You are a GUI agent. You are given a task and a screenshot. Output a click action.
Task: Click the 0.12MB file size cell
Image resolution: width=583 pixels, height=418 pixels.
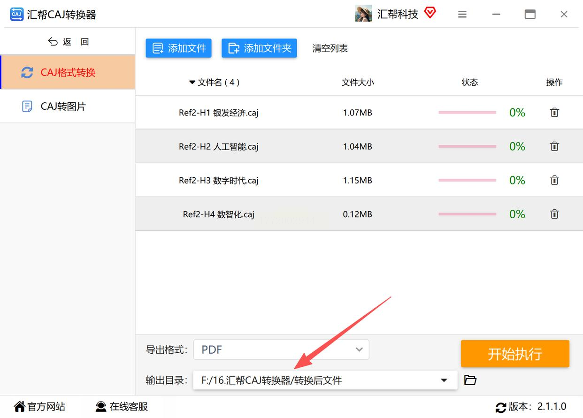(358, 214)
